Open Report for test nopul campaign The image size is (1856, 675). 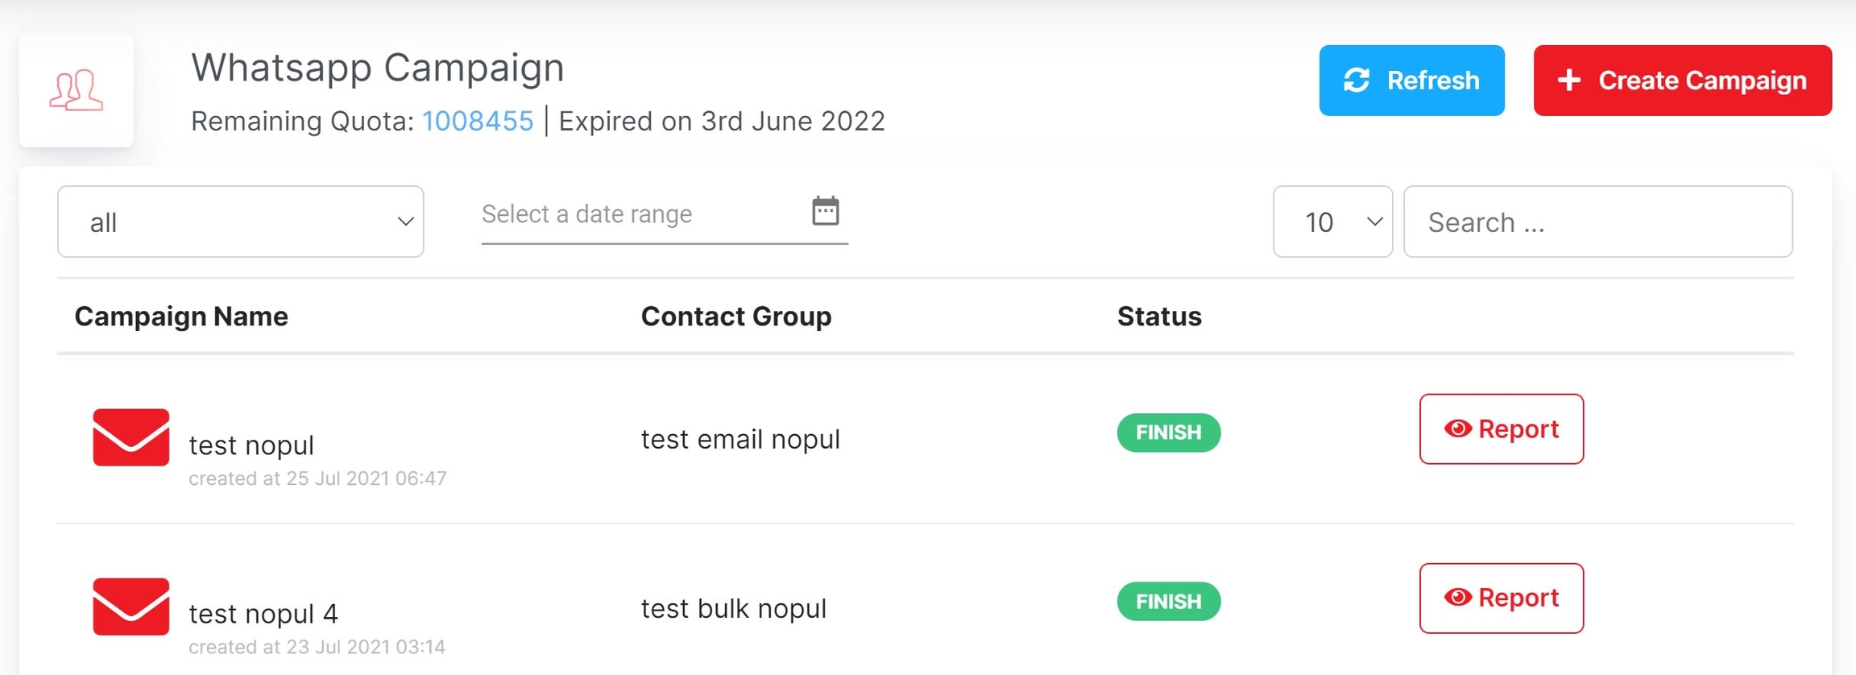click(x=1502, y=429)
